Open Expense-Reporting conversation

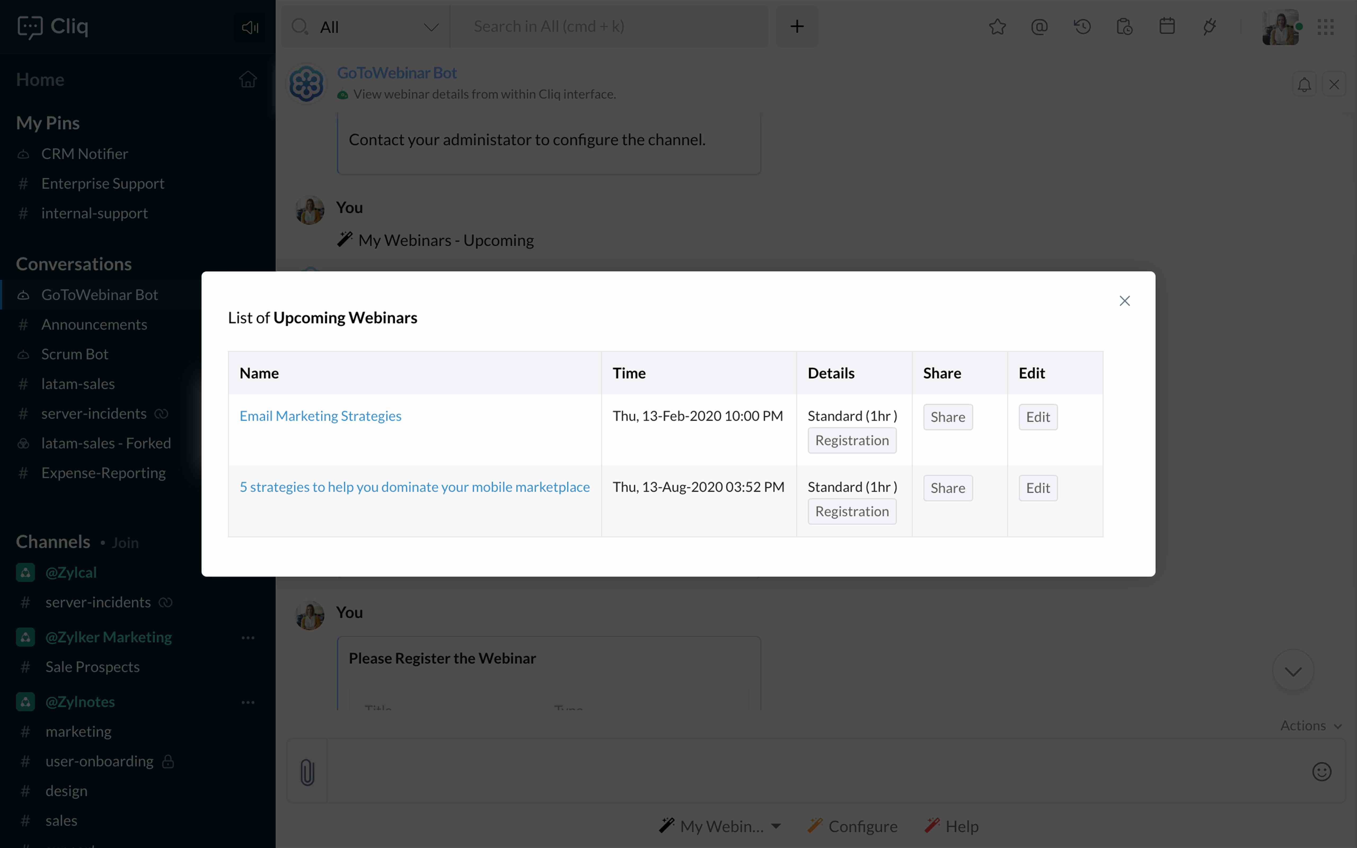(103, 473)
